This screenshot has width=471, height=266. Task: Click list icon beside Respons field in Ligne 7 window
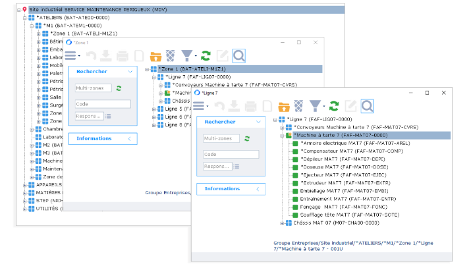pos(236,167)
